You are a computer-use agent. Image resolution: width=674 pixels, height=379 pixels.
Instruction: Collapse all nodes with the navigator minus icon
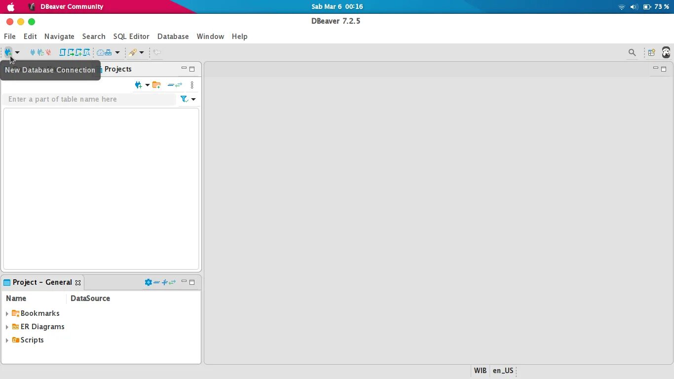click(170, 85)
